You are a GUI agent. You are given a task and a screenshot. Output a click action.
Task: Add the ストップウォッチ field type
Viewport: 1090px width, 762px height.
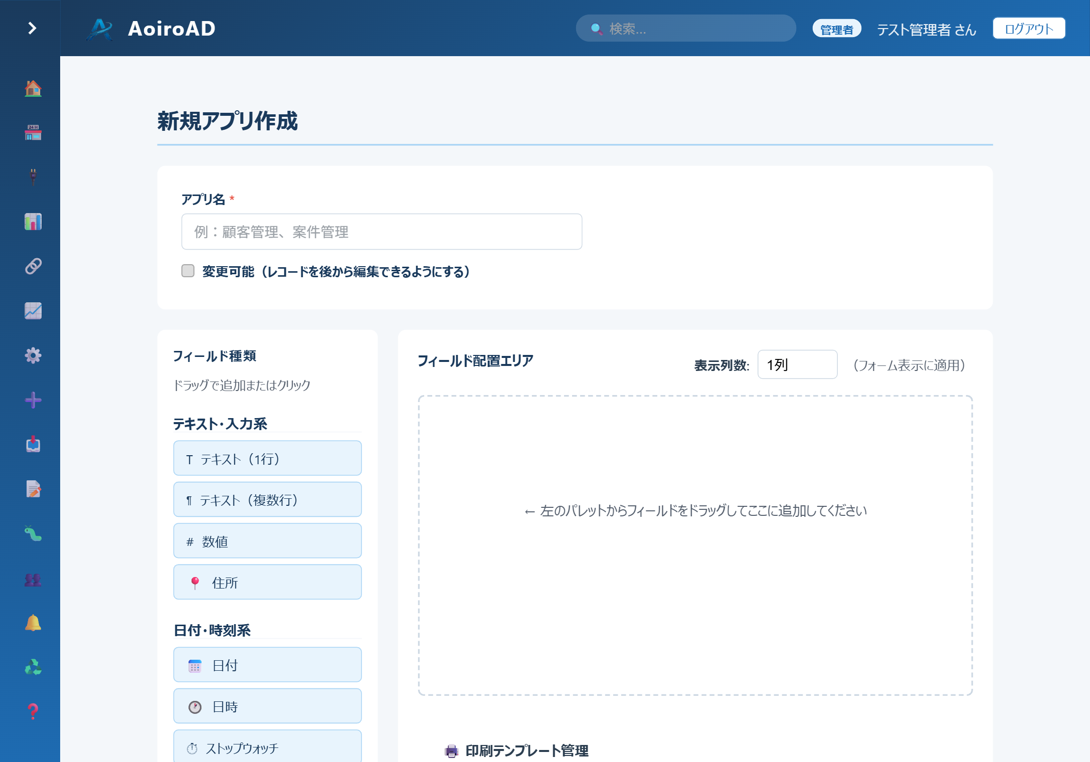point(267,746)
